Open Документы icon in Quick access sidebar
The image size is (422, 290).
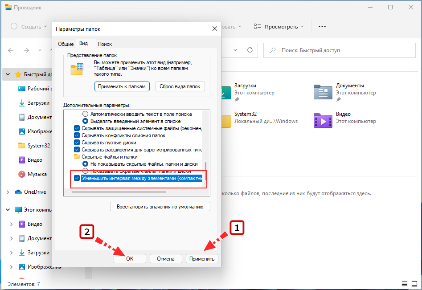click(21, 117)
